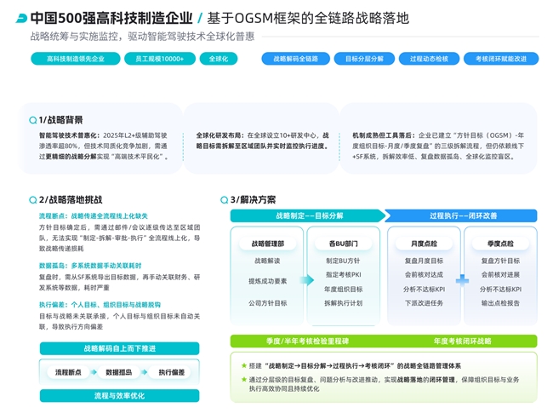Viewport: 553px width, 419px height.
Task: Choose the 过程动态检核 tab
Action: tap(430, 59)
